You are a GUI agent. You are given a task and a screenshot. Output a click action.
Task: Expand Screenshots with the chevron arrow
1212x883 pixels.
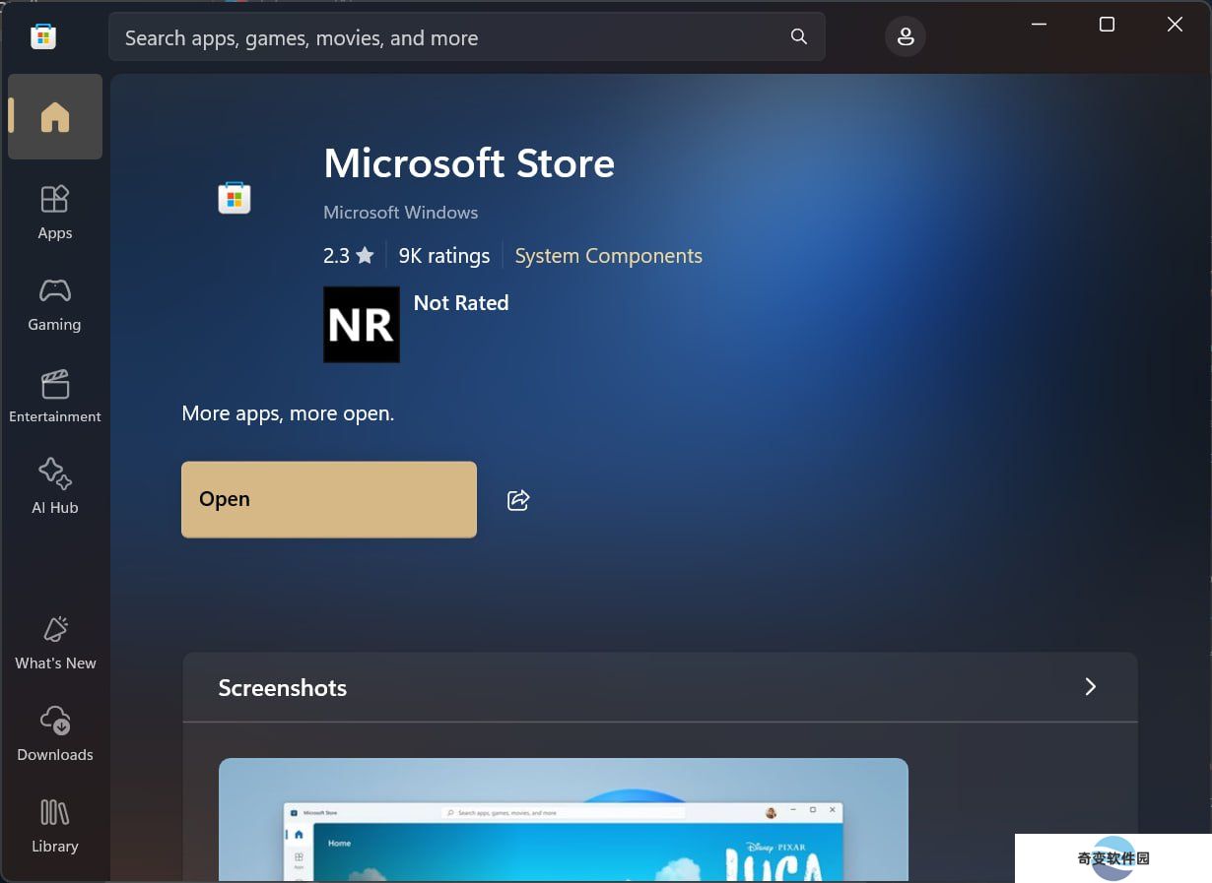pyautogui.click(x=1090, y=687)
